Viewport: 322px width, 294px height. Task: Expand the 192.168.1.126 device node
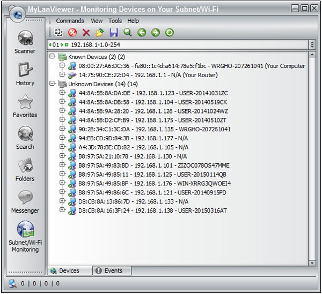point(62,110)
